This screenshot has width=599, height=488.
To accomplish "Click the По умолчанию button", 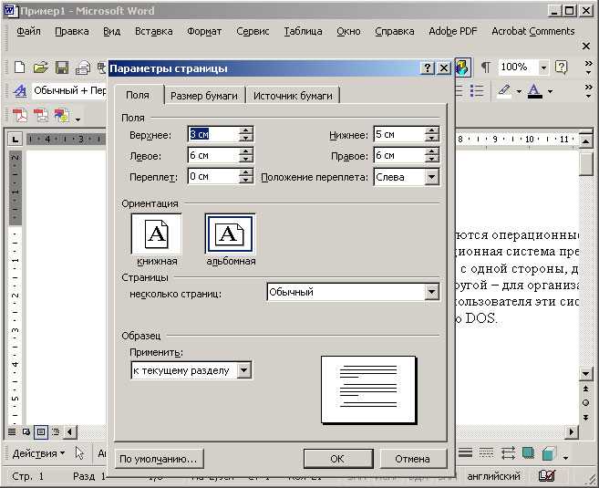I will pyautogui.click(x=159, y=459).
